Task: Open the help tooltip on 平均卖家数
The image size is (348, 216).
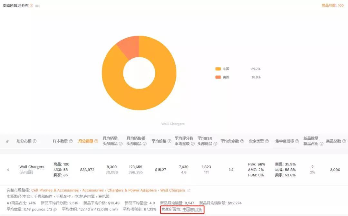Action: (x=242, y=140)
